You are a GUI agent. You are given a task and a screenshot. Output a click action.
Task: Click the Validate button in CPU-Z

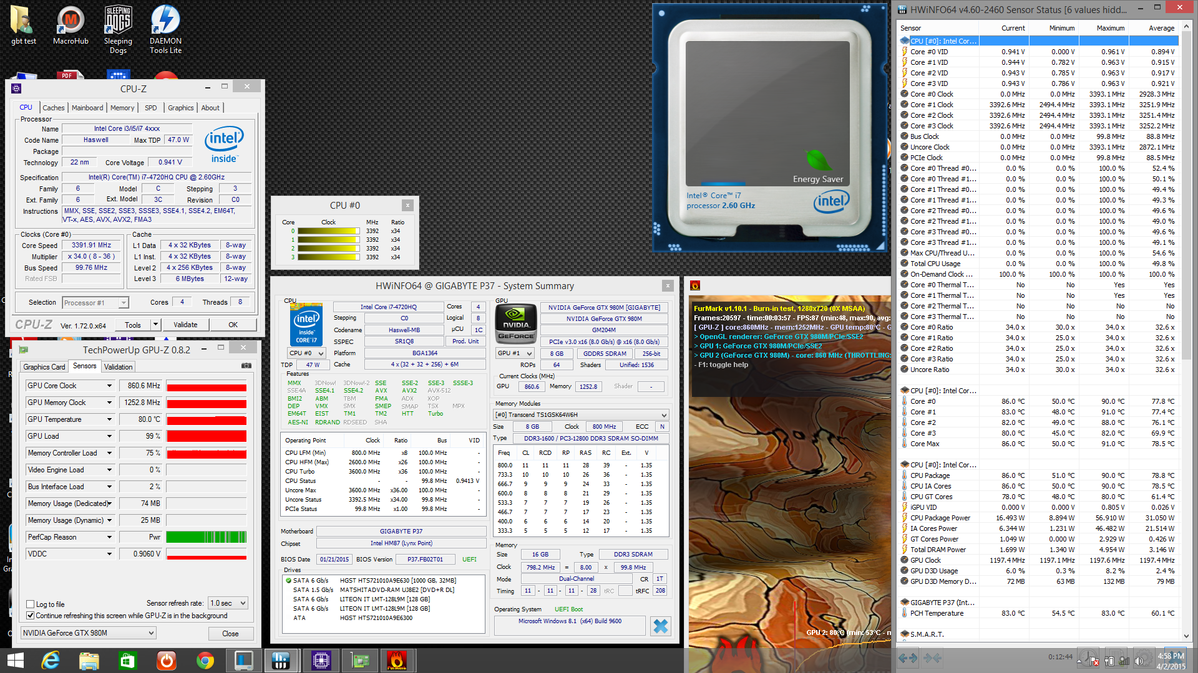click(185, 325)
